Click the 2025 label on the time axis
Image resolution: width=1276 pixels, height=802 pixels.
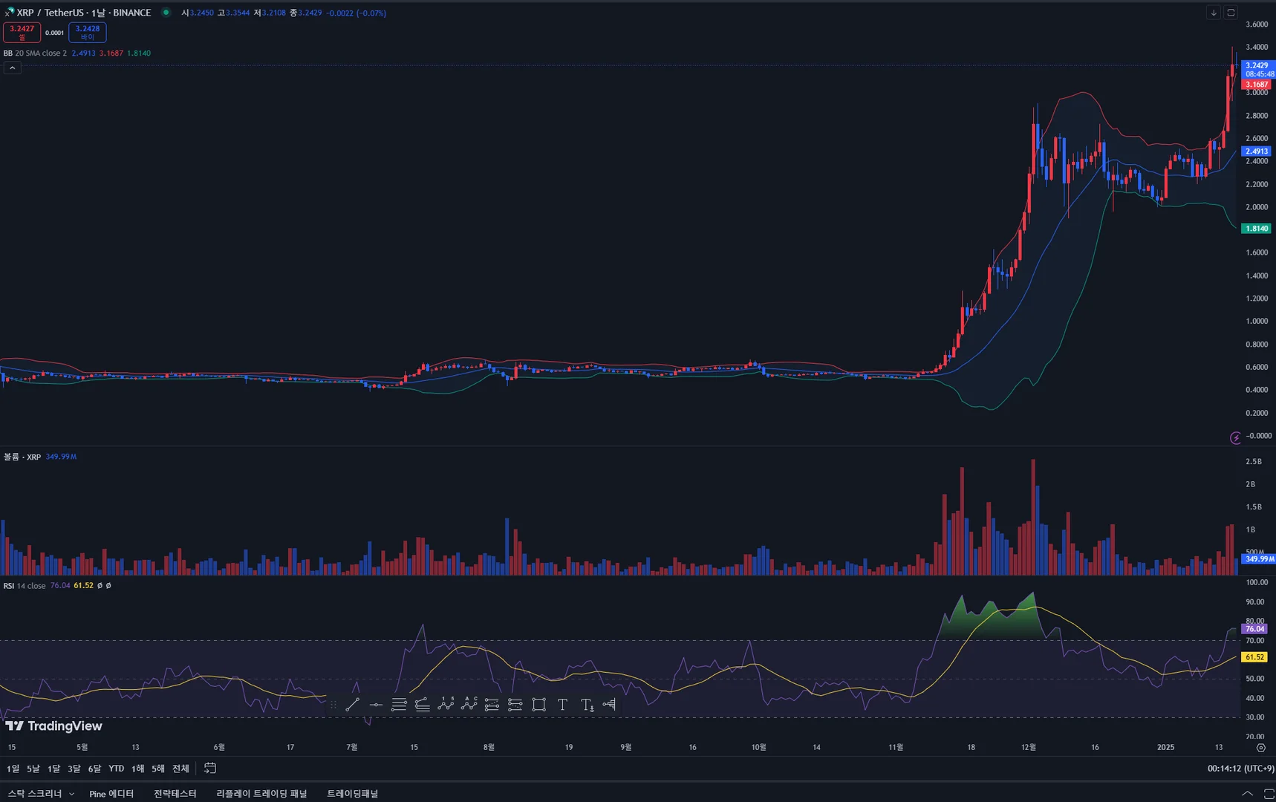point(1165,747)
